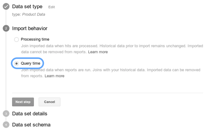The width and height of the screenshot is (210, 131).
Task: Select the Processing time radio button
Action: (x=17, y=39)
